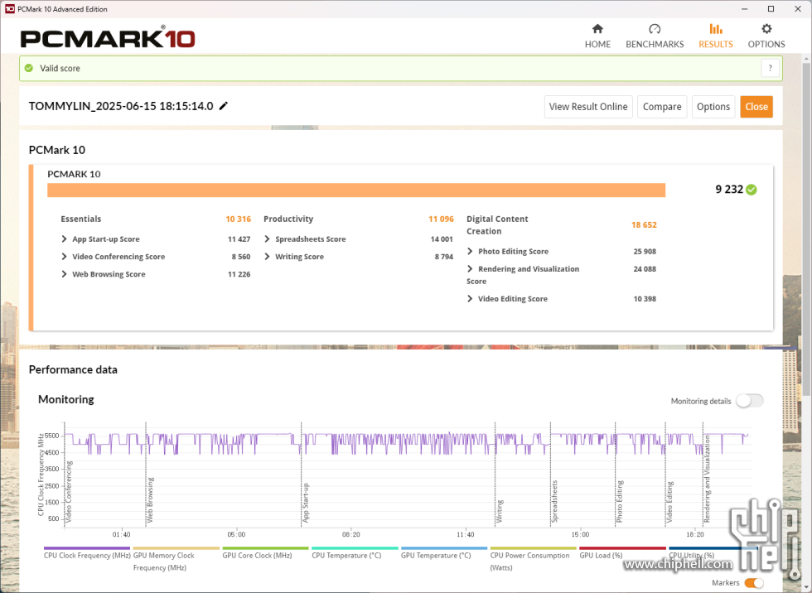
Task: Click the PCMARK 10 logo
Action: pos(108,38)
